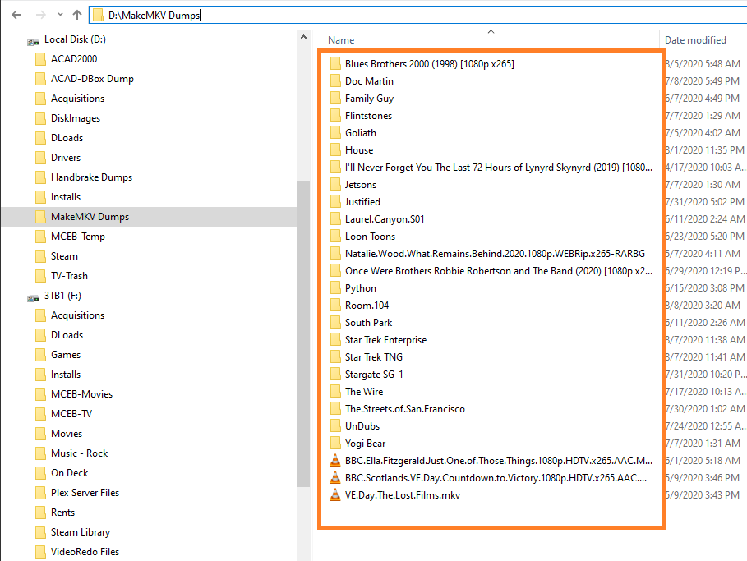747x561 pixels.
Task: Click the navigation pane scroll up arrow
Action: (x=303, y=37)
